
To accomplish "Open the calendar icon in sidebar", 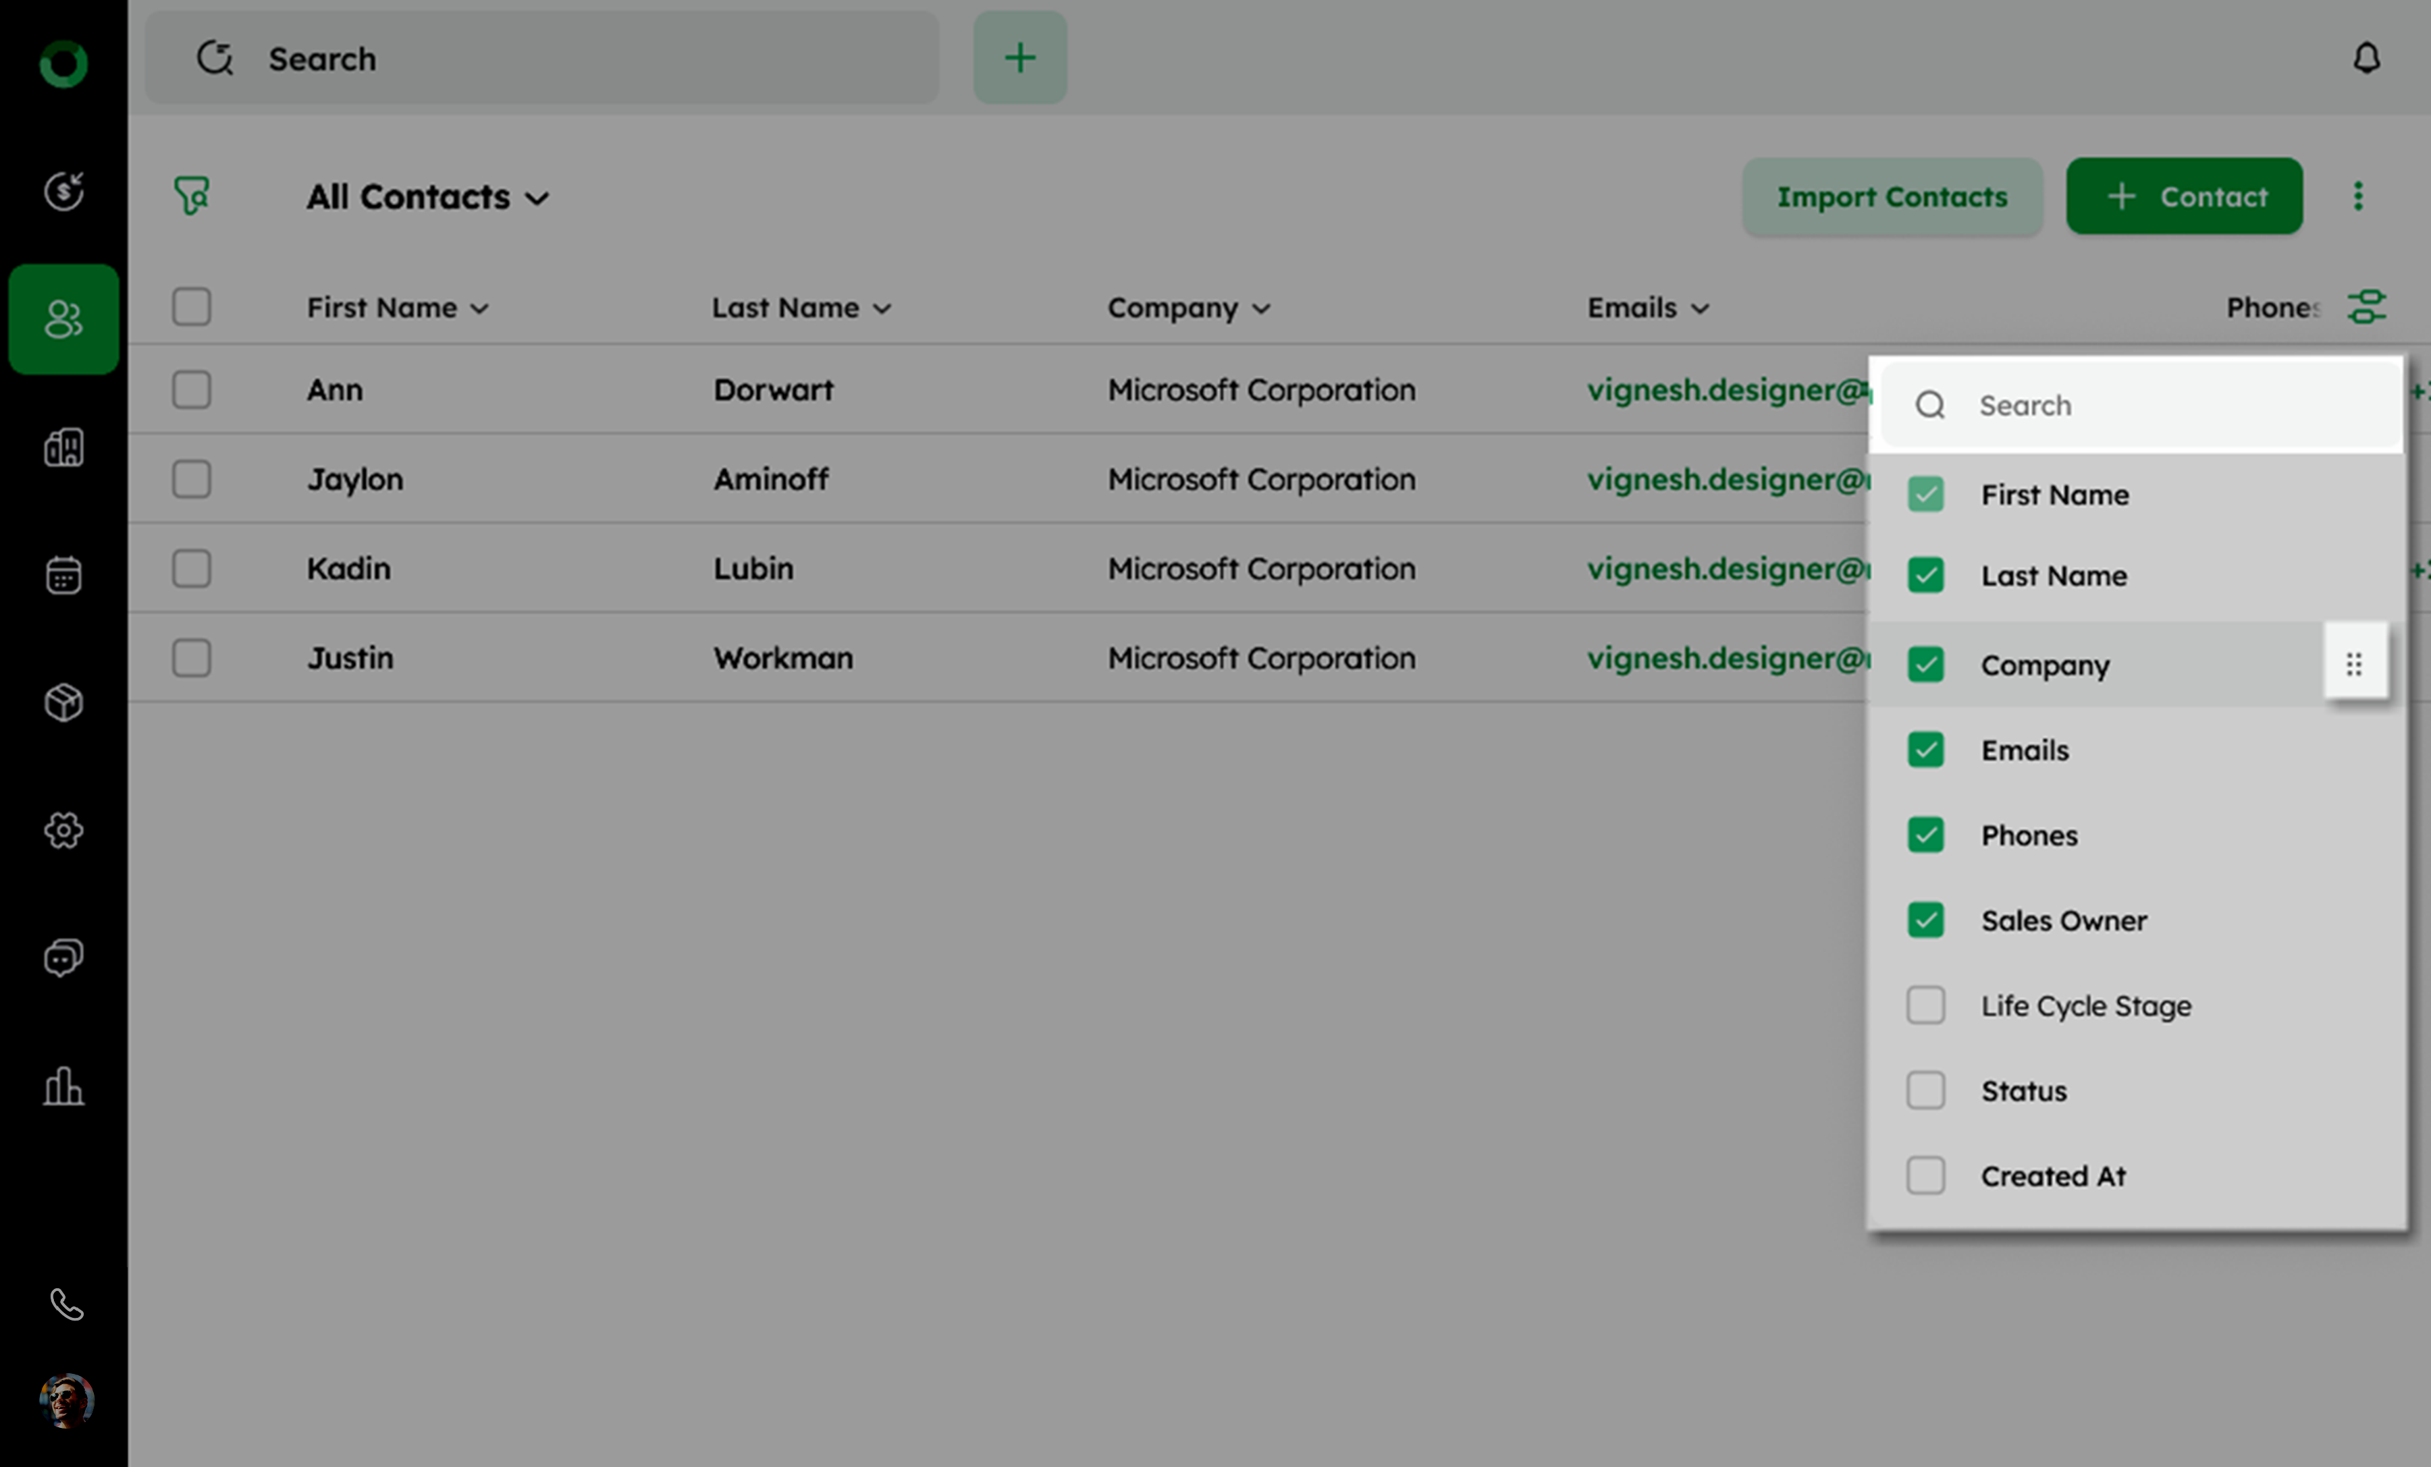I will coord(63,575).
